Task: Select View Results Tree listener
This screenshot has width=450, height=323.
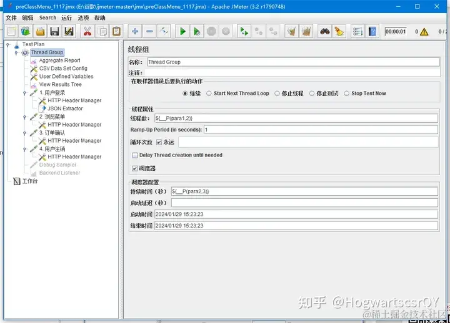Action: [x=60, y=84]
